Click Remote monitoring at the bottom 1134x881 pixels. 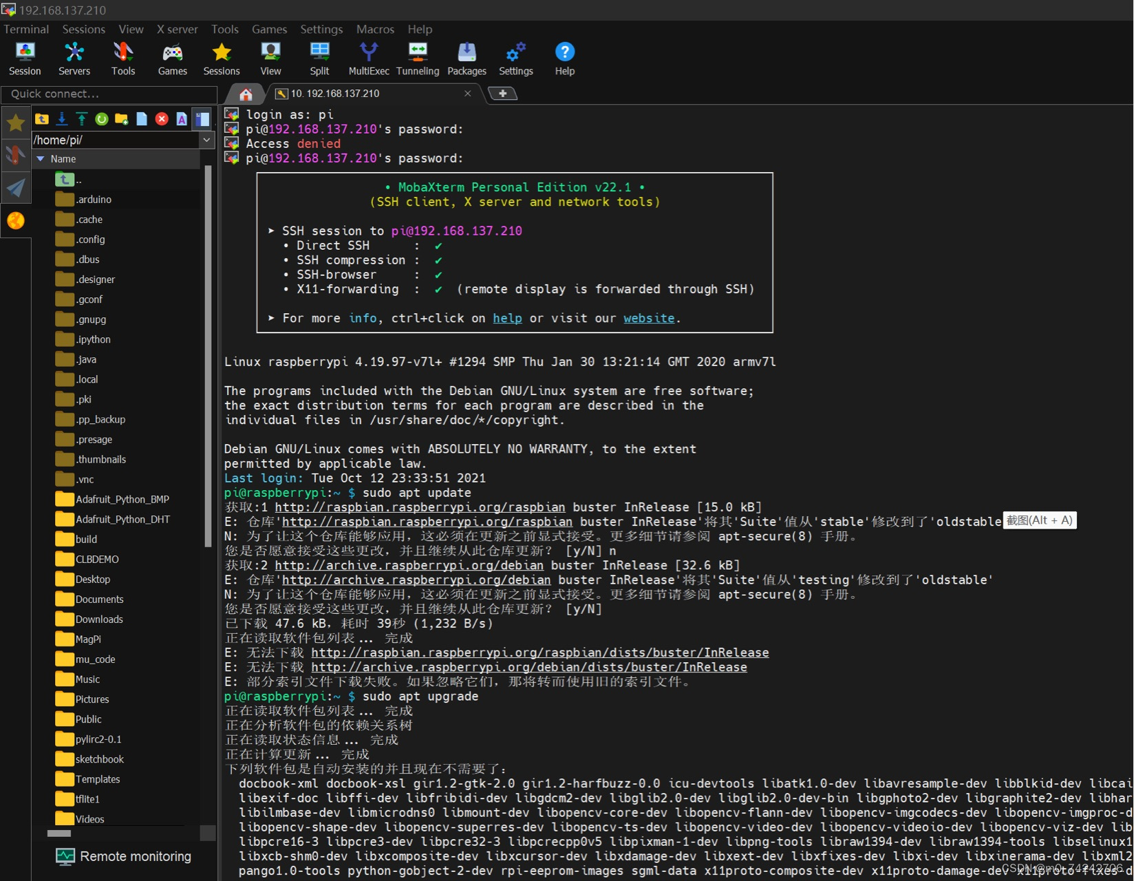124,856
